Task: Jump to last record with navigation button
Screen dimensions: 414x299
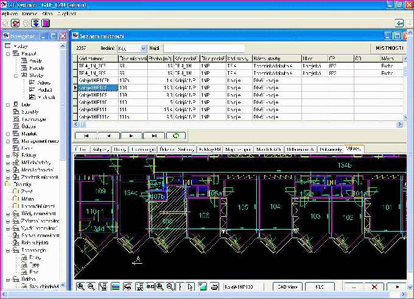Action: 153,136
